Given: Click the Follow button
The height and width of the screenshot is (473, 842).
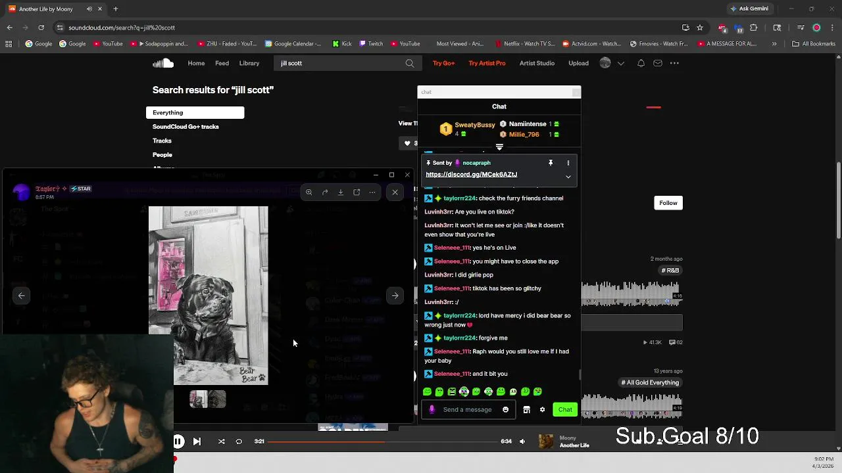Looking at the screenshot, I should 668,203.
